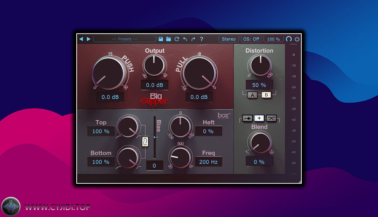Select PUSH 0.0 dB value field

coord(110,97)
